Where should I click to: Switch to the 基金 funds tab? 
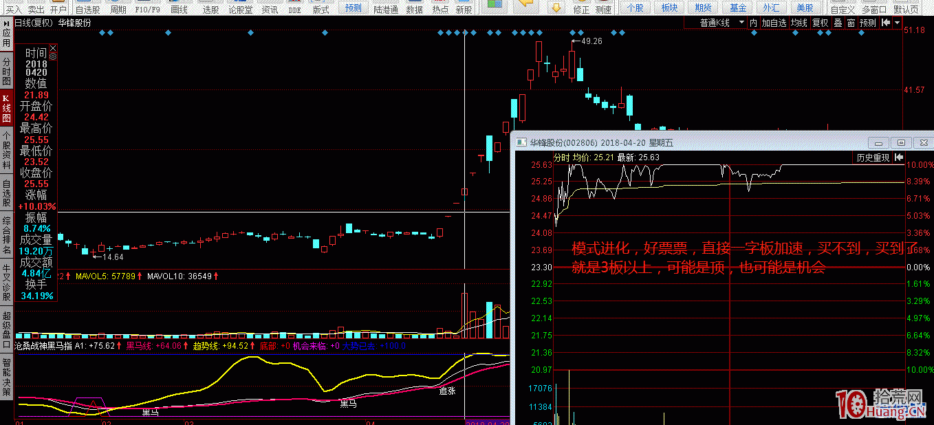(737, 8)
